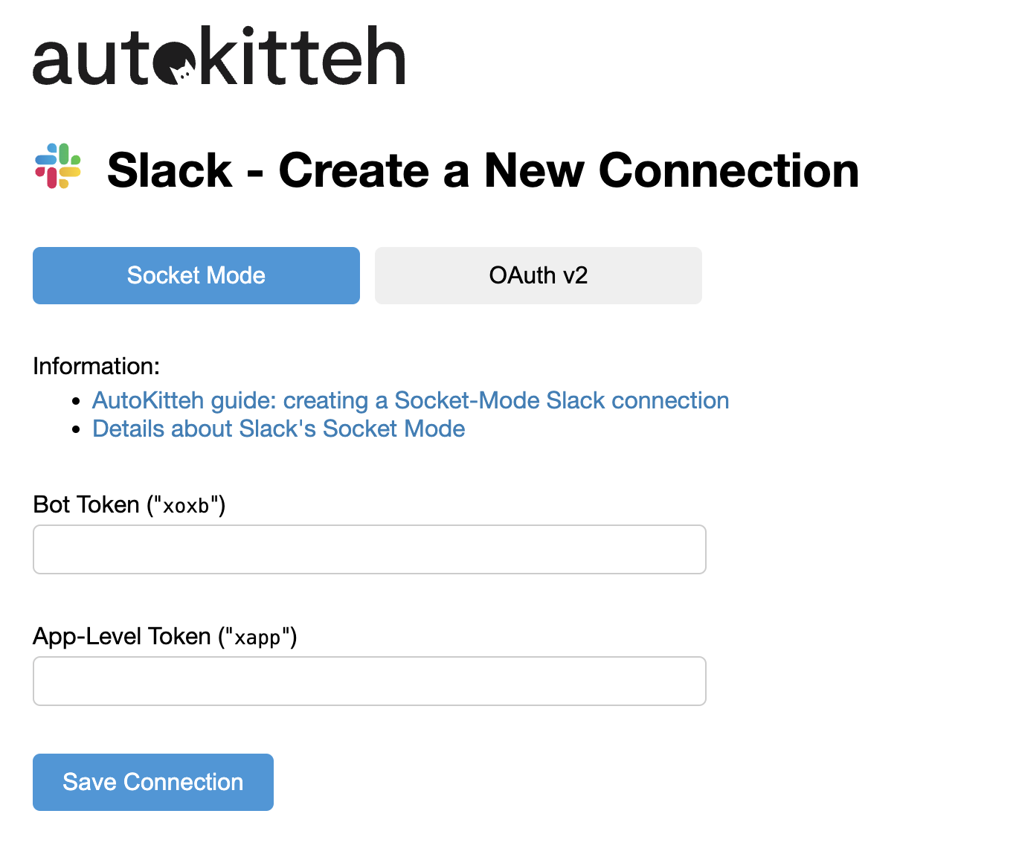Click the "xapp" monospace hint text
This screenshot has width=1019, height=863.
(257, 638)
